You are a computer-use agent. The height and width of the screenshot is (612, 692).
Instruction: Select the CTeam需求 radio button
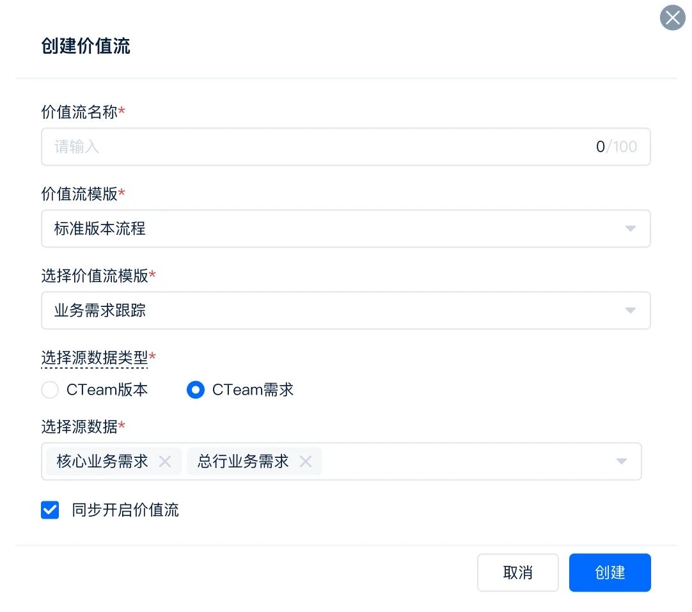[x=195, y=390]
